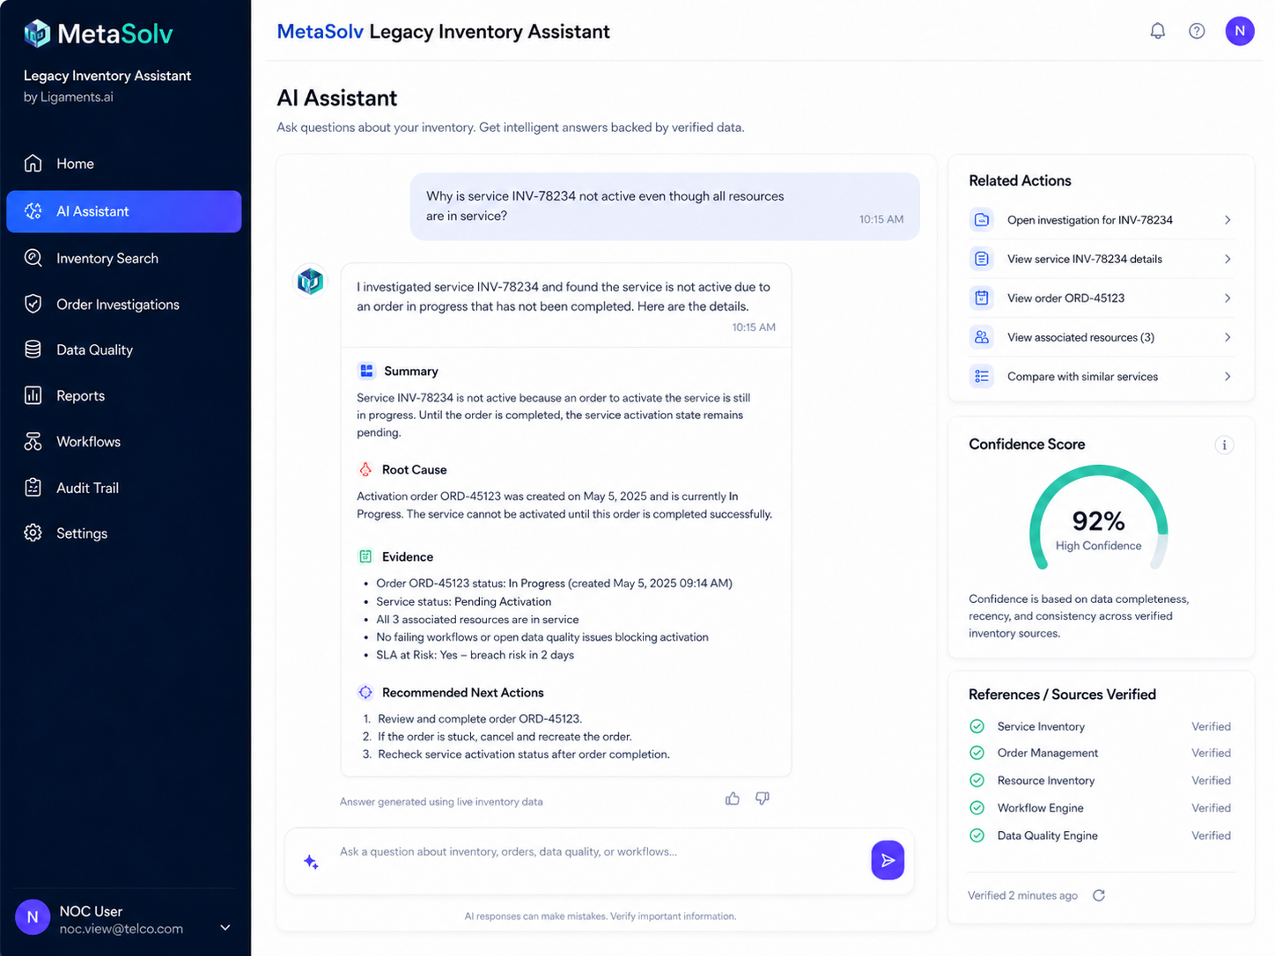Navigate to Data Quality

tap(124, 349)
